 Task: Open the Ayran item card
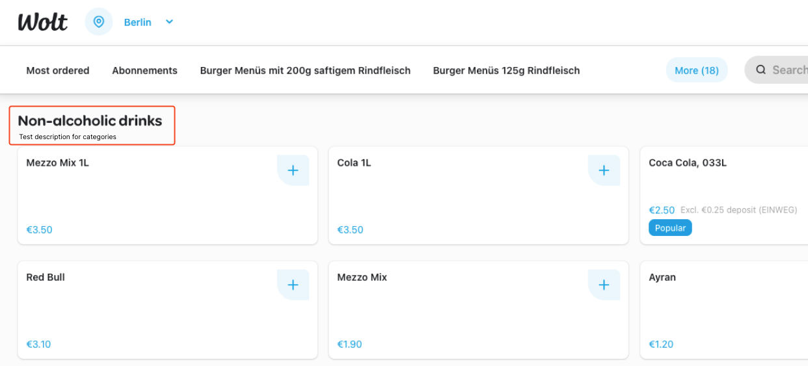coord(724,310)
